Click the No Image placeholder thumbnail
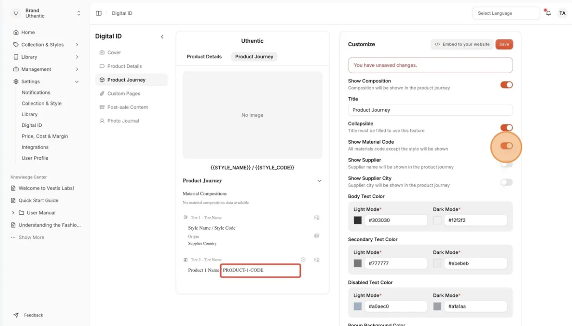 (x=252, y=115)
